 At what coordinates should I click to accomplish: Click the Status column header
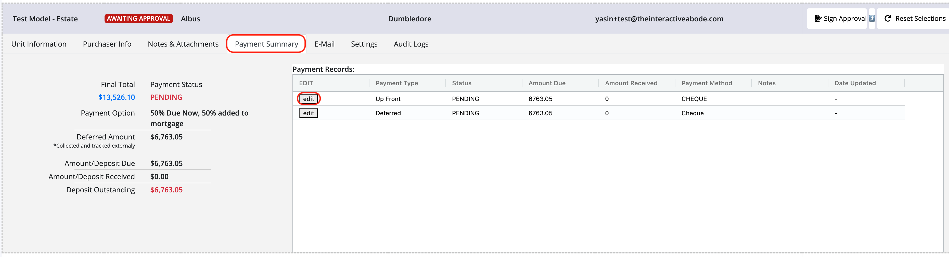point(461,83)
